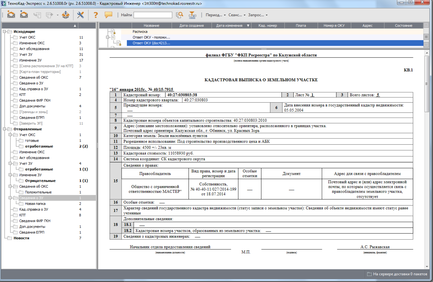The width and height of the screenshot is (433, 282).
Task: Open the small dropdown arrow beside add document icon
Action: (x=57, y=15)
